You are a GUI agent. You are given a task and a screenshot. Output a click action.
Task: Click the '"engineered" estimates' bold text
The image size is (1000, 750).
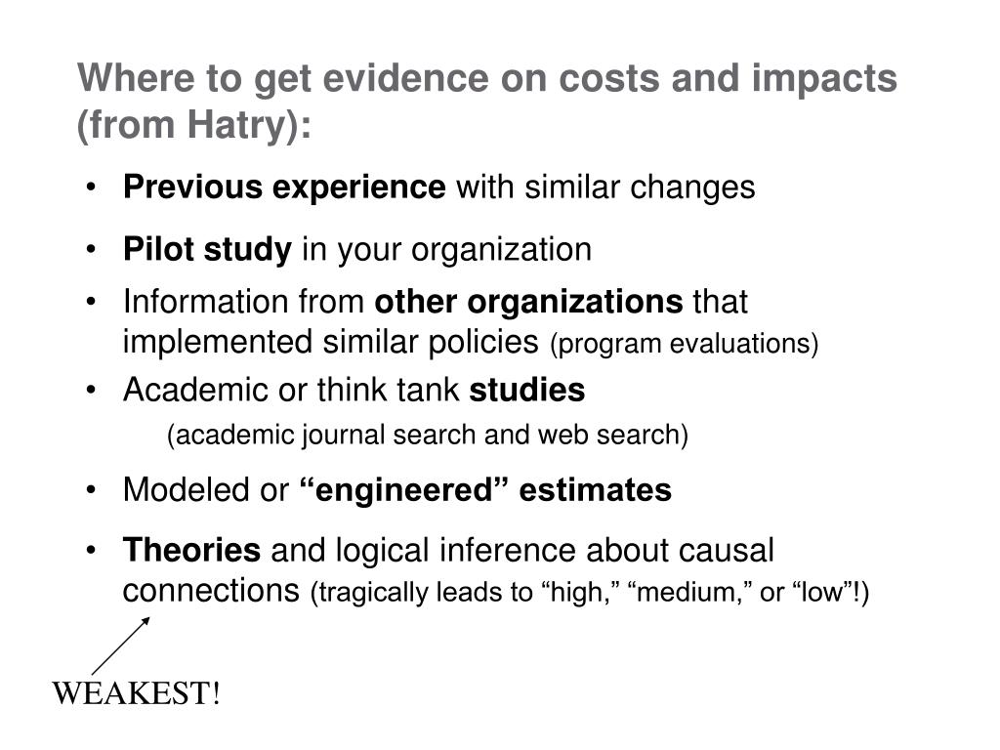click(485, 490)
